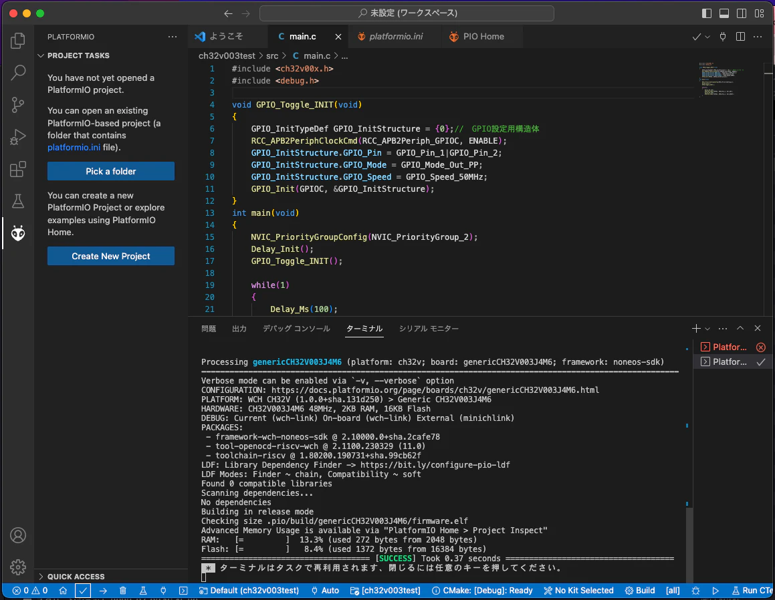This screenshot has height=600, width=775.
Task: Open the Manage settings gear
Action: coord(18,567)
